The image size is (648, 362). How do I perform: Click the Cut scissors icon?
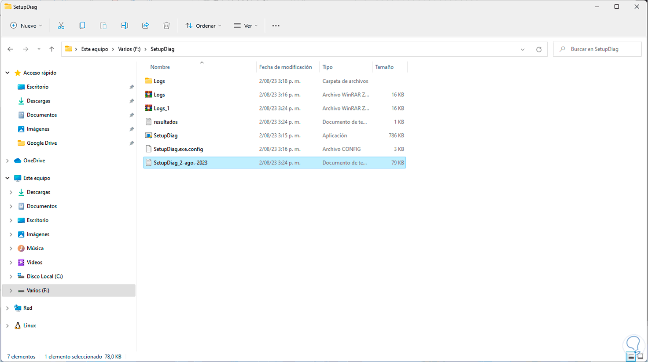[61, 26]
